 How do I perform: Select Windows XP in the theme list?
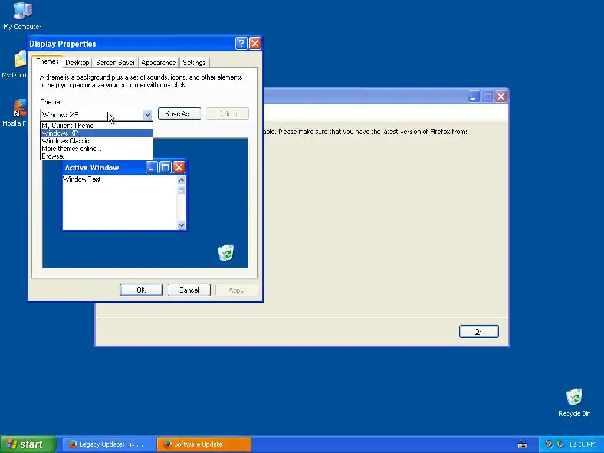(x=97, y=133)
